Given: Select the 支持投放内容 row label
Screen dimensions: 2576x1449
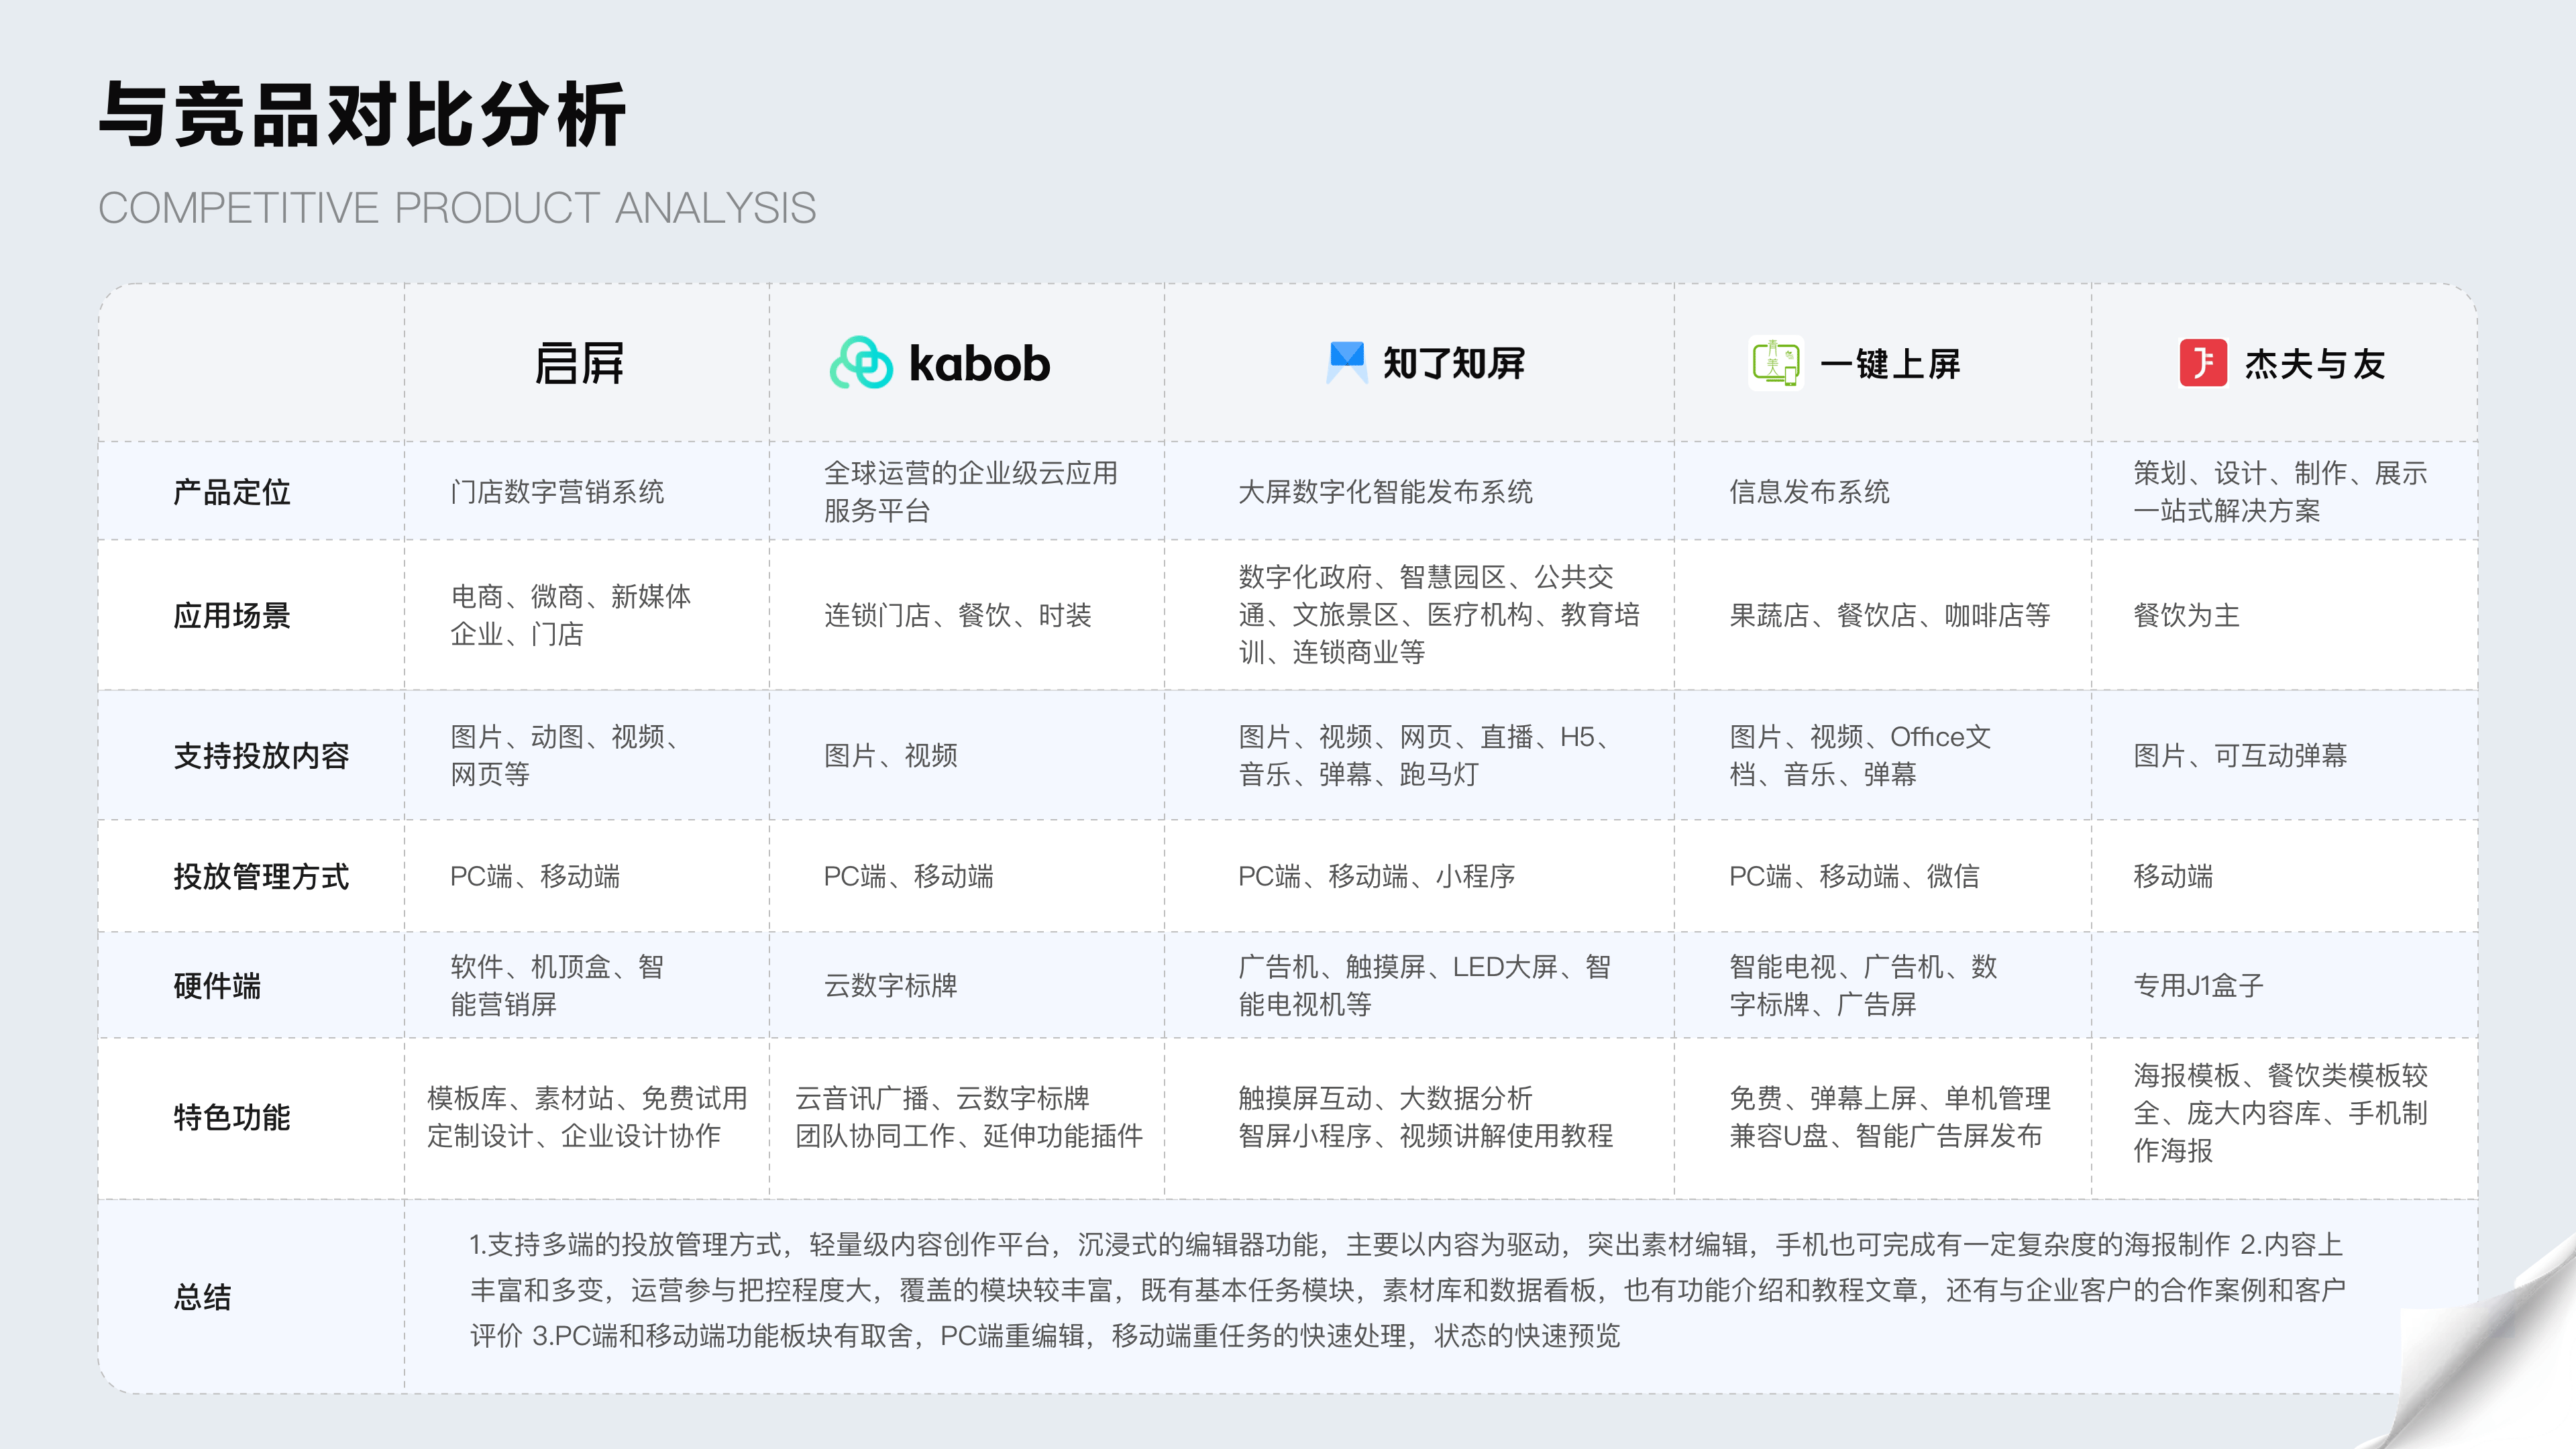Looking at the screenshot, I should tap(261, 755).
